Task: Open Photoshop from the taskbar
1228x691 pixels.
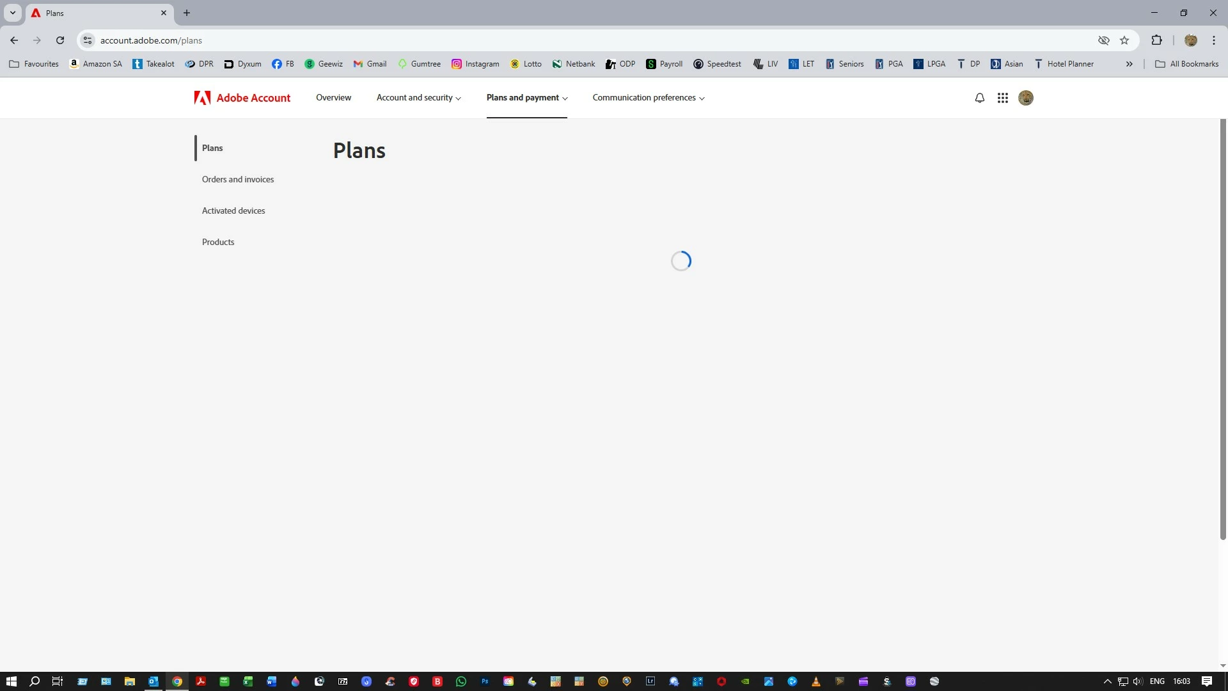Action: 485,681
